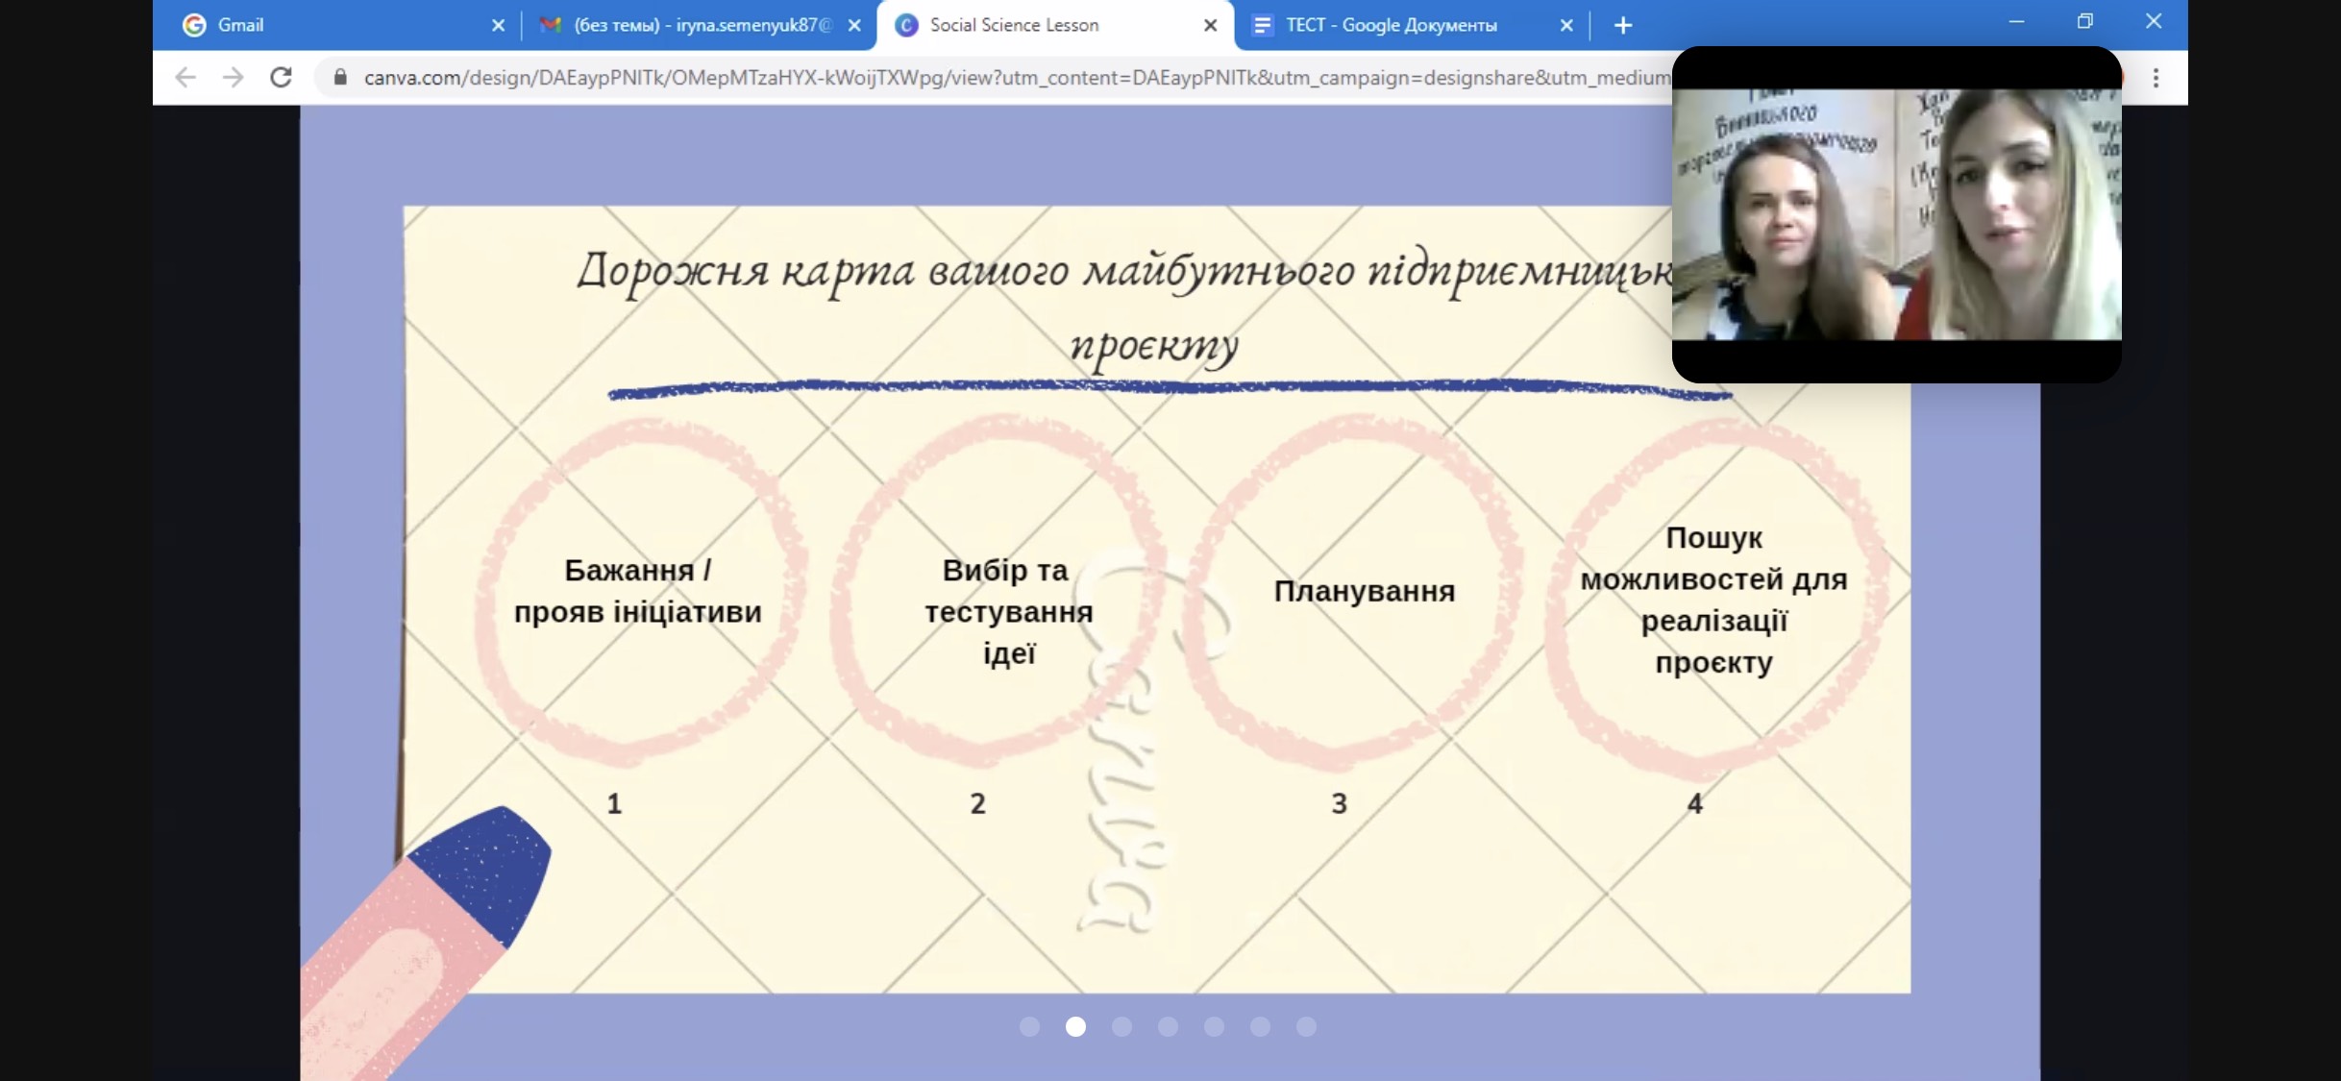Select the fifth slide pagination dot
This screenshot has height=1081, width=2341.
[x=1214, y=1027]
